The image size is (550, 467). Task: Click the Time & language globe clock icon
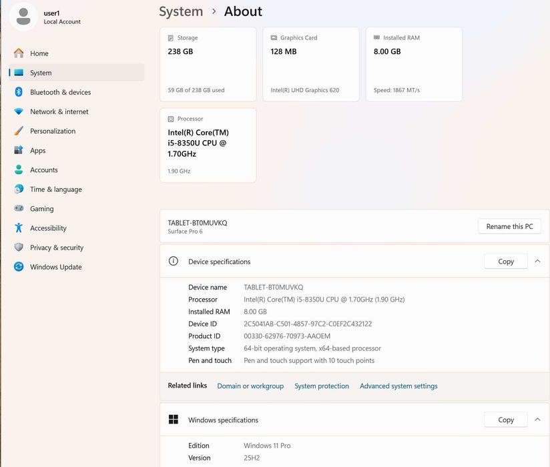click(19, 189)
